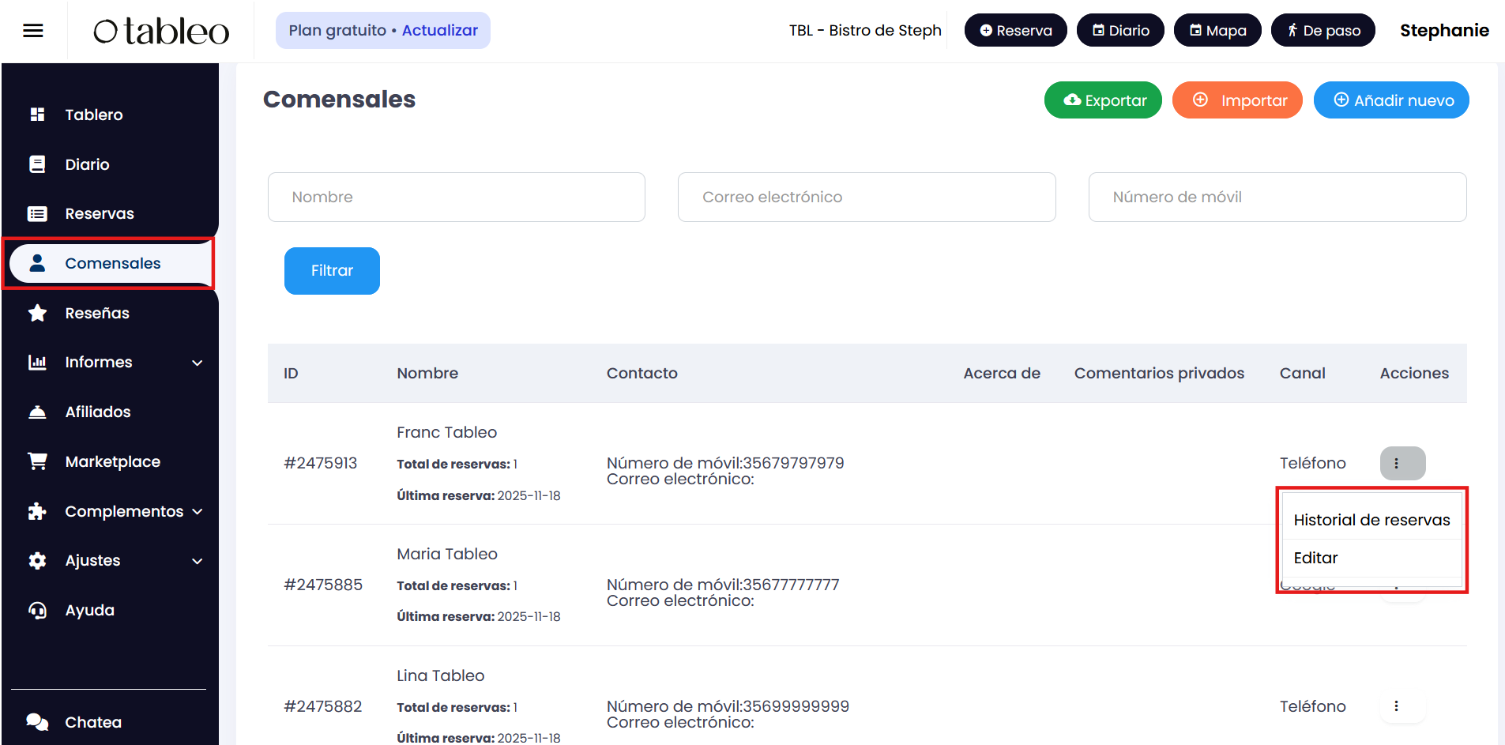Click the Comensales person icon
The width and height of the screenshot is (1505, 745).
point(37,263)
